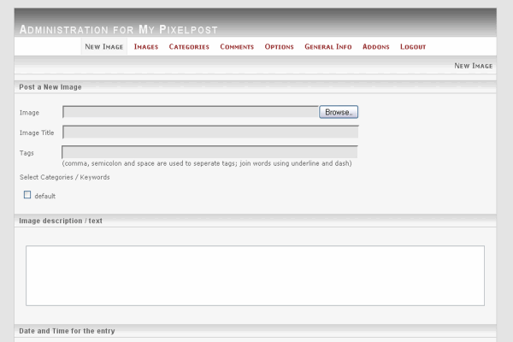This screenshot has height=342, width=513.
Task: Open the New Image tab
Action: pos(104,47)
